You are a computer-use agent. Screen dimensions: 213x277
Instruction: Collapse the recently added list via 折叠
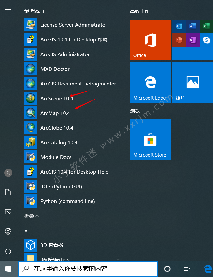tap(32, 216)
